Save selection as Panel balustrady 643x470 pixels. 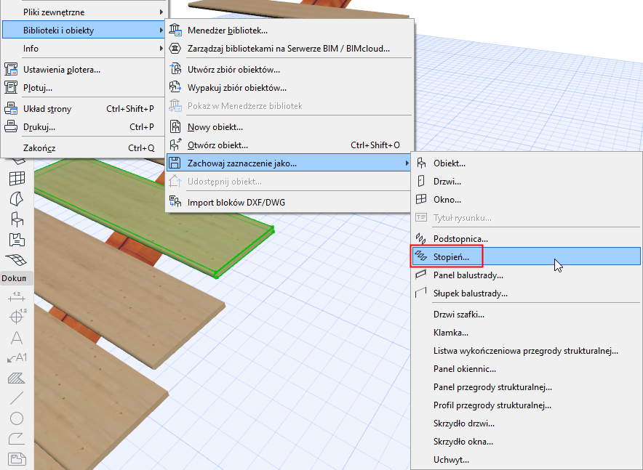coord(526,275)
